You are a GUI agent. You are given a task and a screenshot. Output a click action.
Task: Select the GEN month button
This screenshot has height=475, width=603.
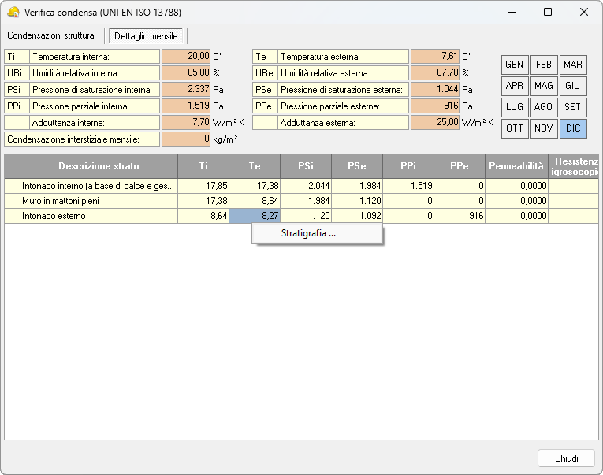(x=515, y=65)
